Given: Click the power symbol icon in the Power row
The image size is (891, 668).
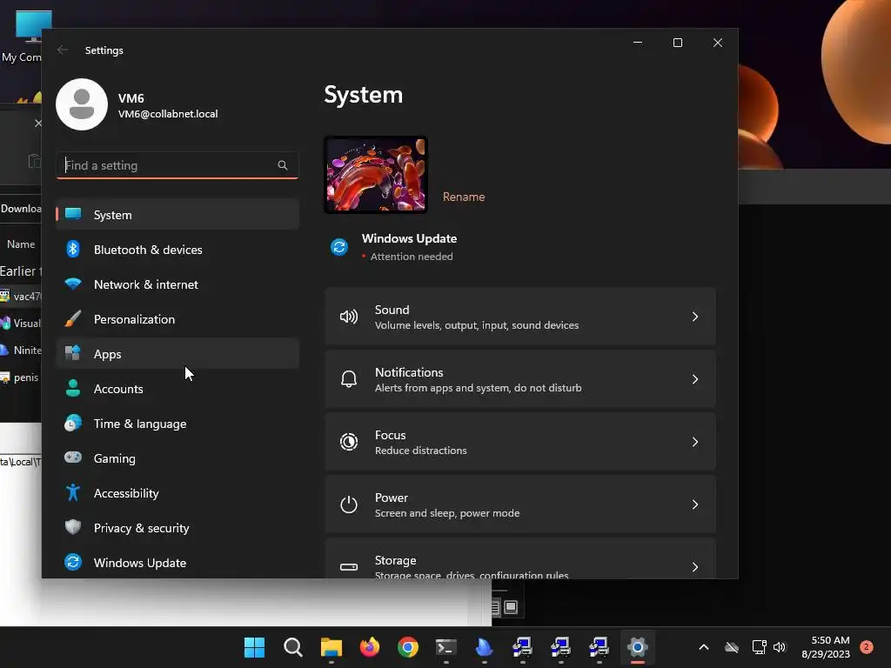Looking at the screenshot, I should (349, 504).
